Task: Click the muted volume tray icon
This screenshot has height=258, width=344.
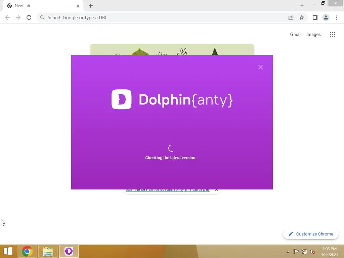Action: (x=312, y=252)
